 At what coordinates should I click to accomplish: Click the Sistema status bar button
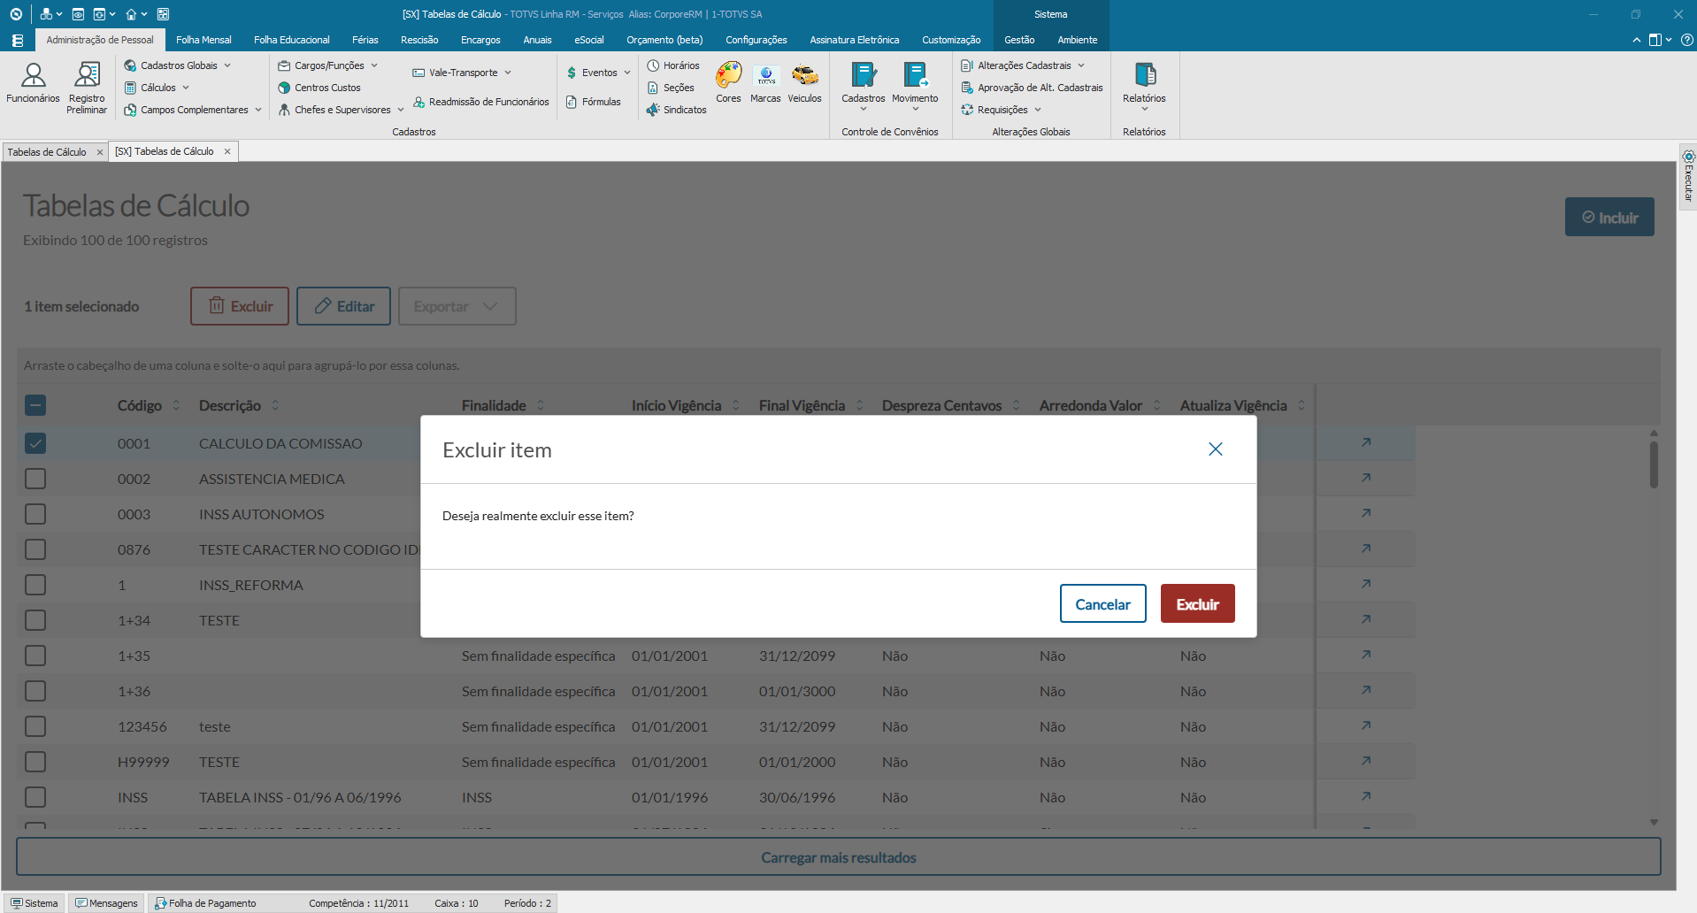(x=35, y=903)
